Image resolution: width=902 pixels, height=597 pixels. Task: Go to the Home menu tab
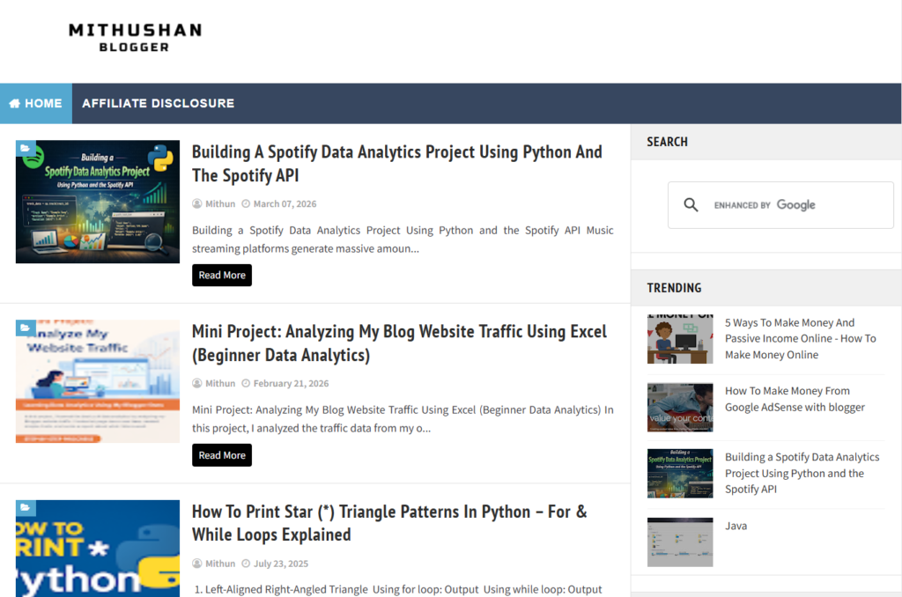click(x=36, y=104)
